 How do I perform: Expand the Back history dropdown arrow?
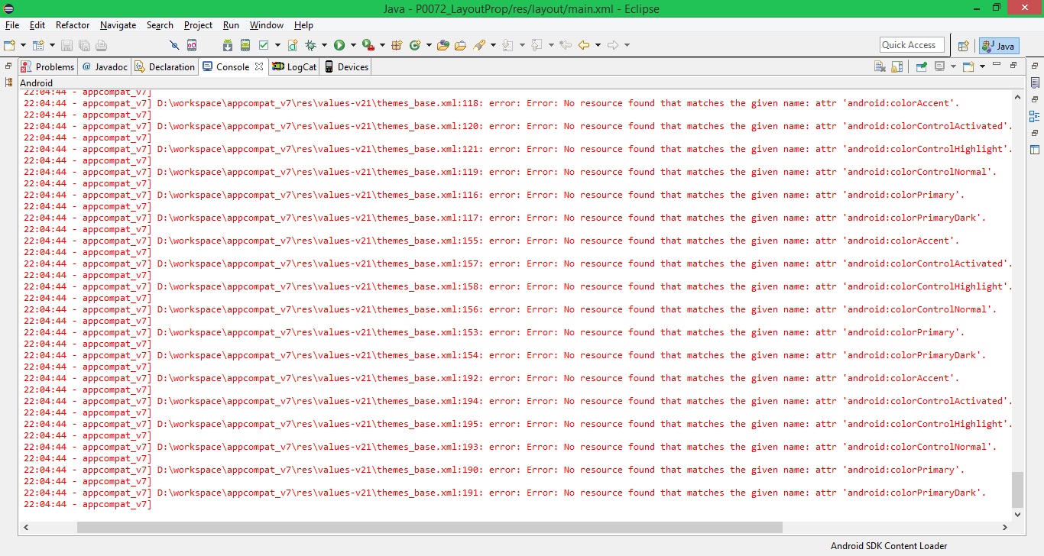point(598,45)
